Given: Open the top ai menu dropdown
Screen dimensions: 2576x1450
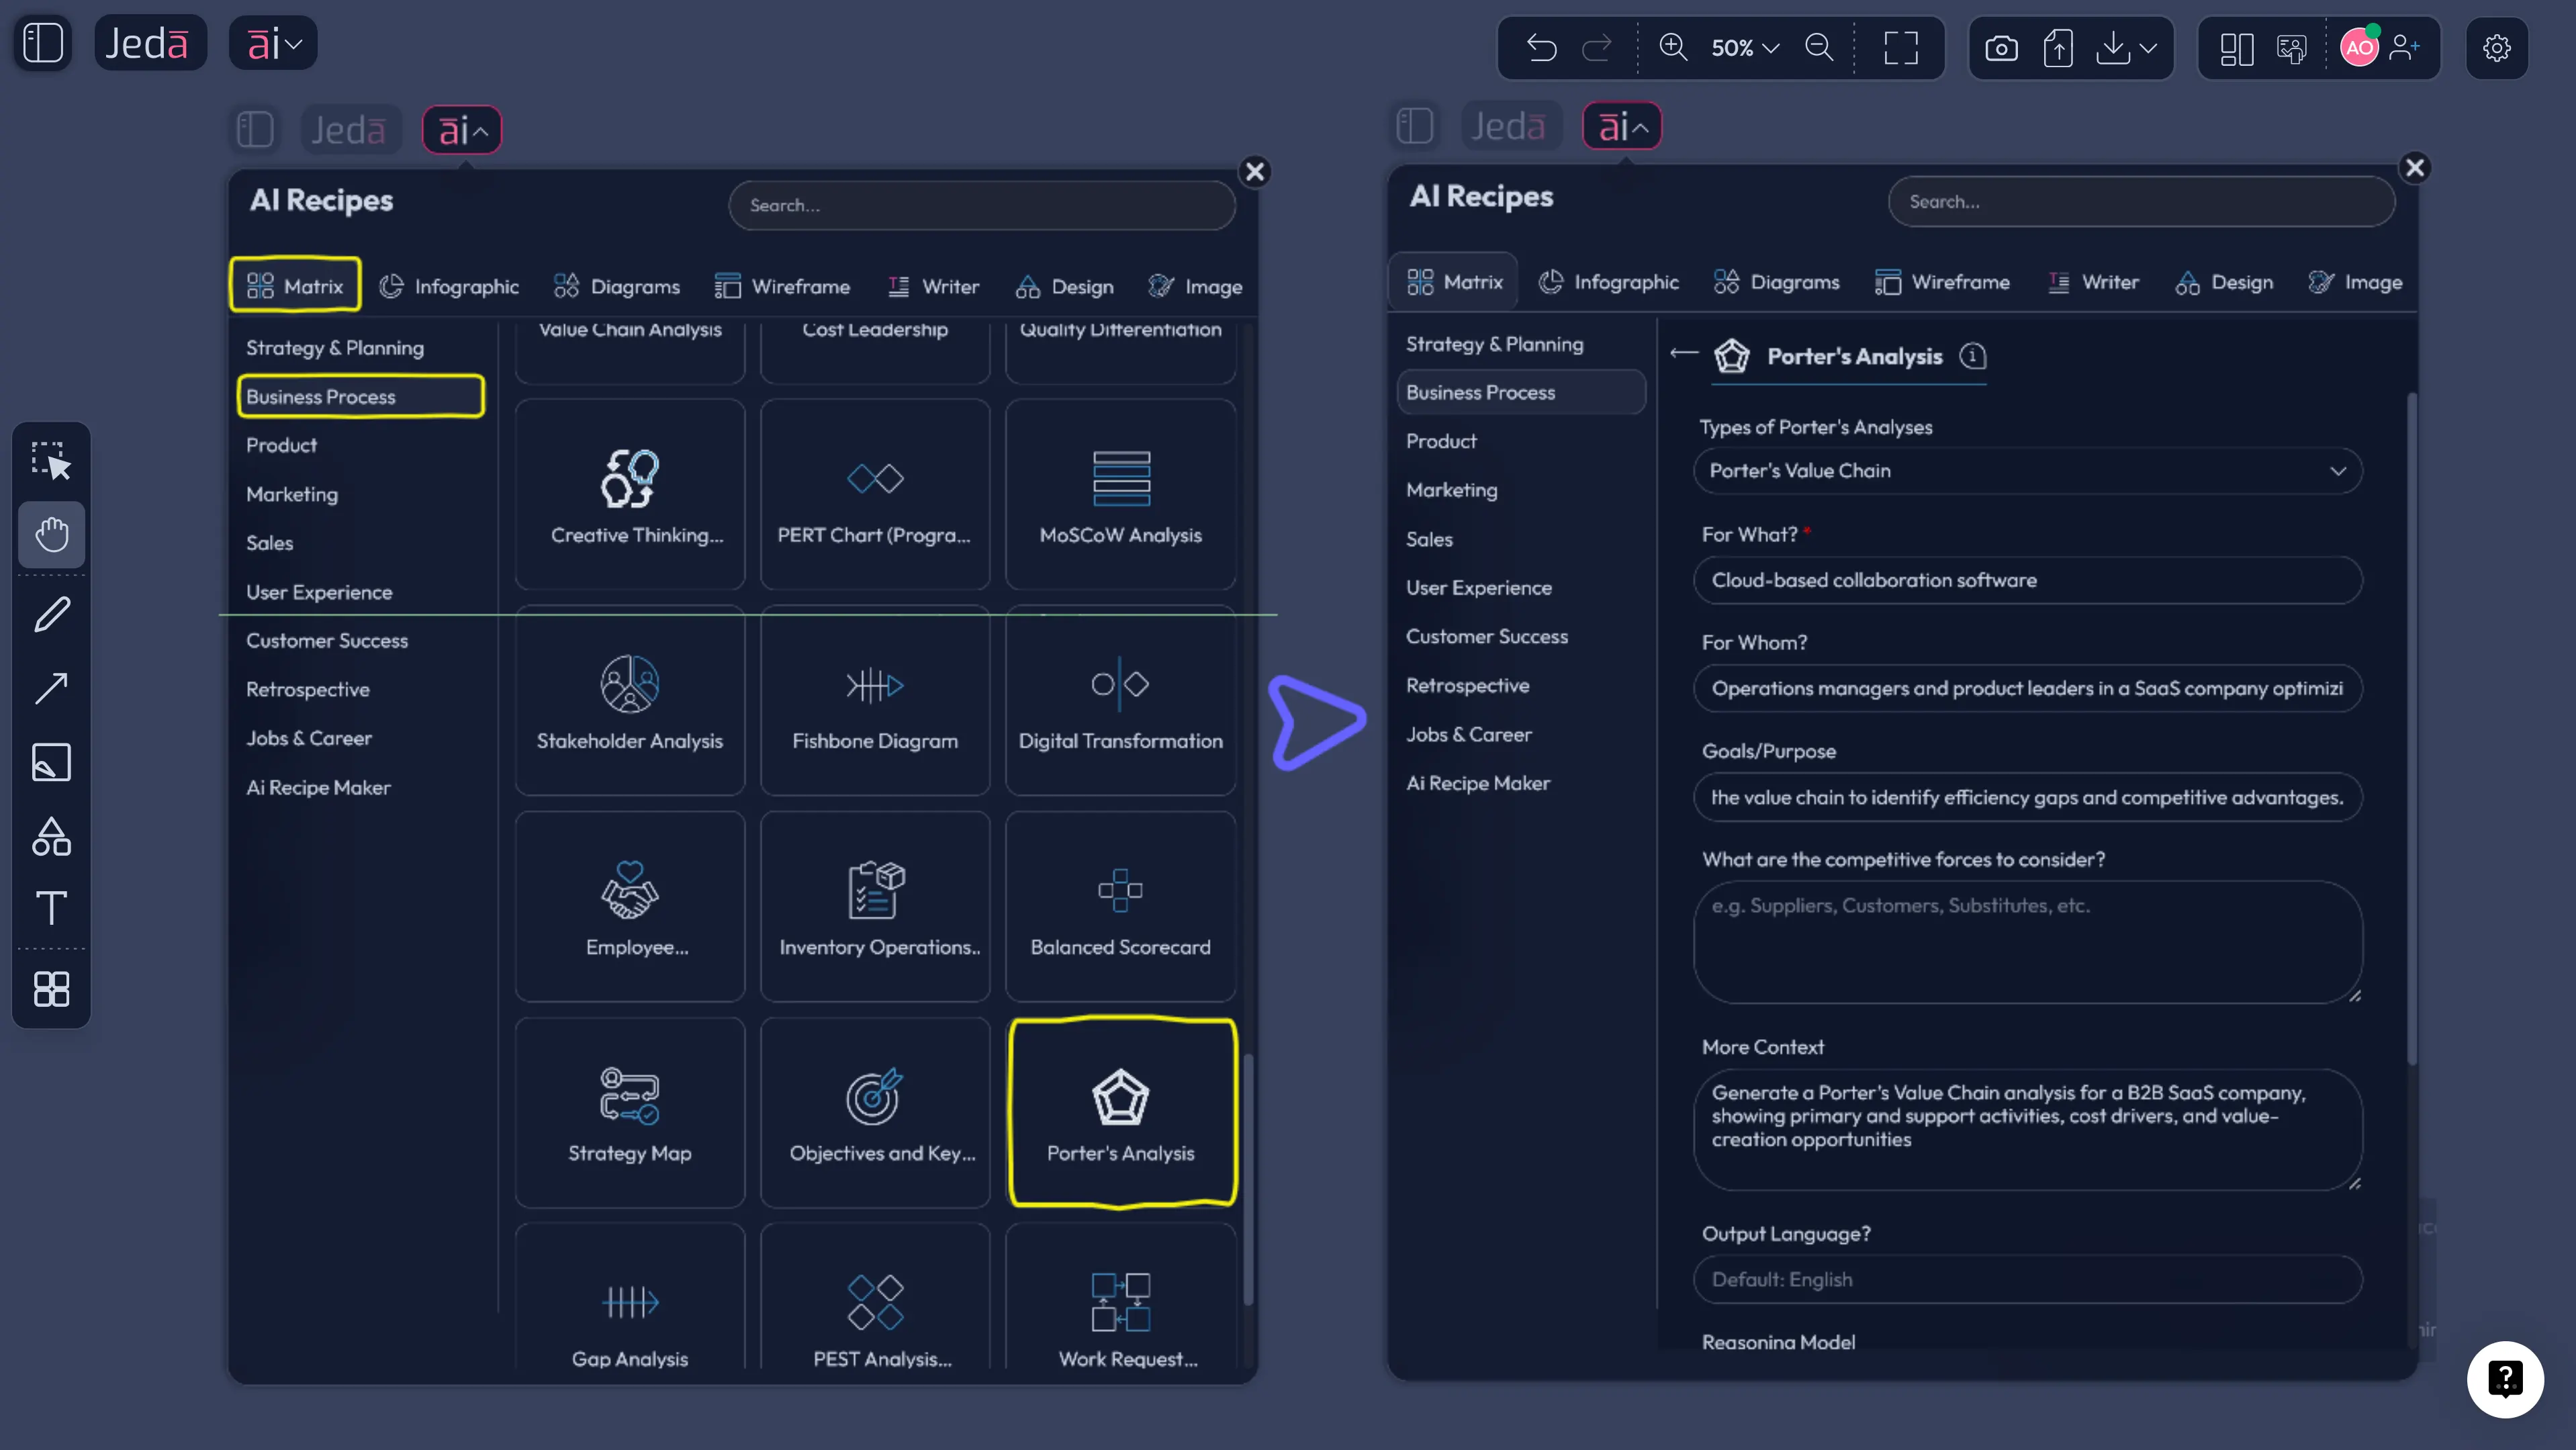Looking at the screenshot, I should (x=273, y=43).
